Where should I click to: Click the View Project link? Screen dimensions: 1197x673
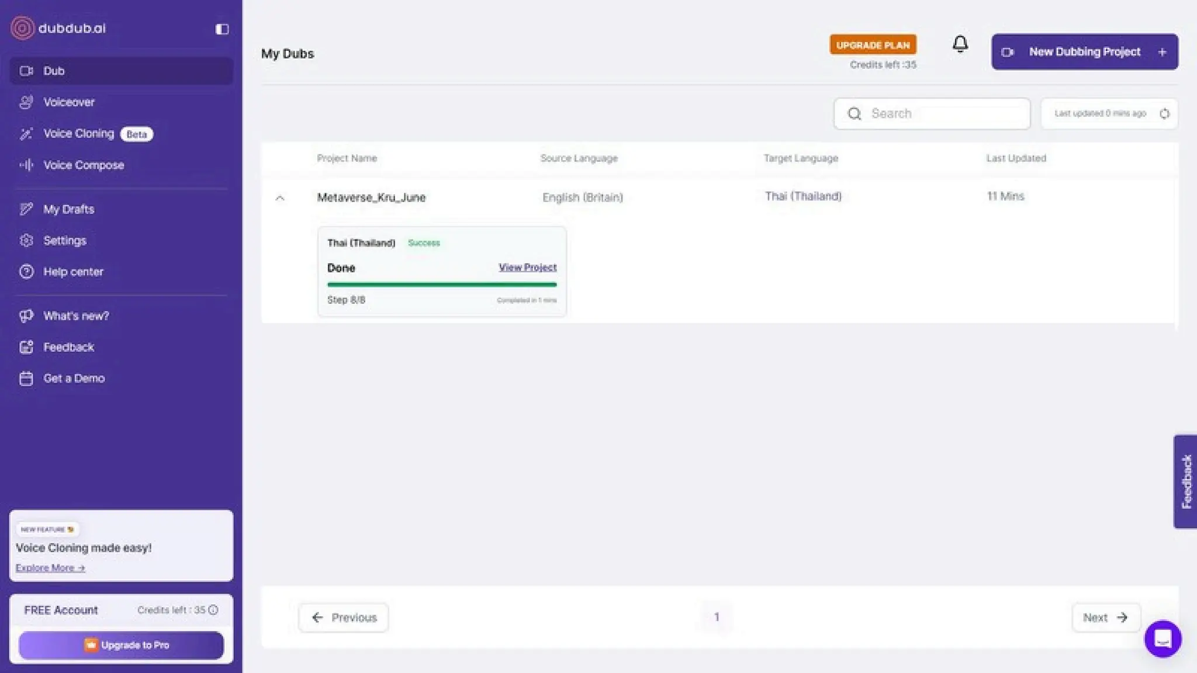527,268
